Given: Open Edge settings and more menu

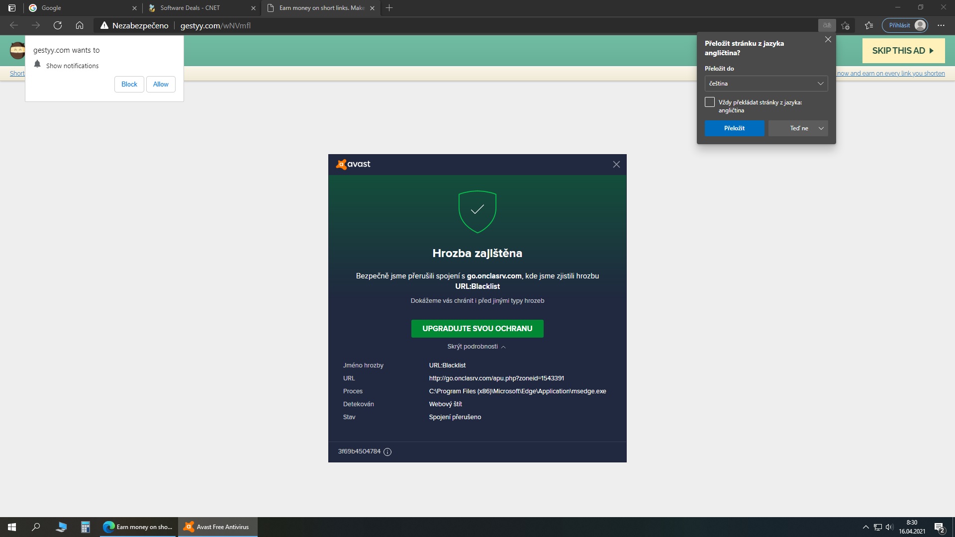Looking at the screenshot, I should click(941, 25).
